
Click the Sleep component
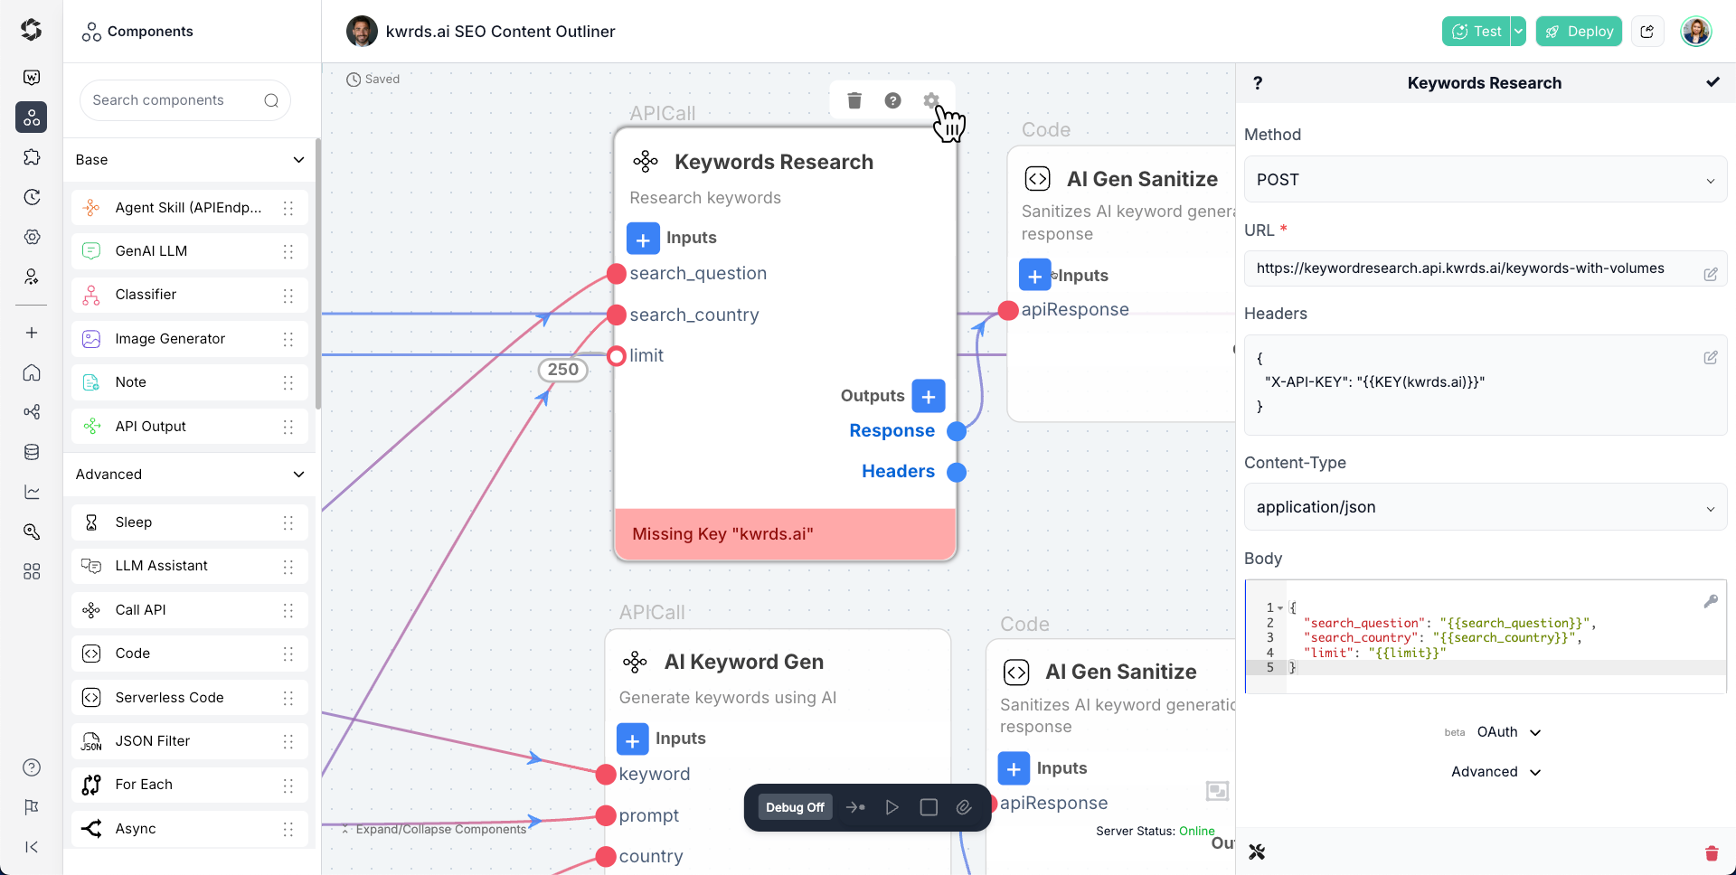coord(190,522)
